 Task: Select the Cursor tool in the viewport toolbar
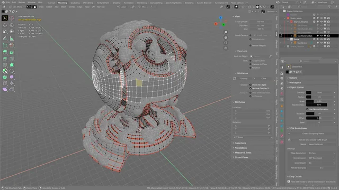pos(12,18)
